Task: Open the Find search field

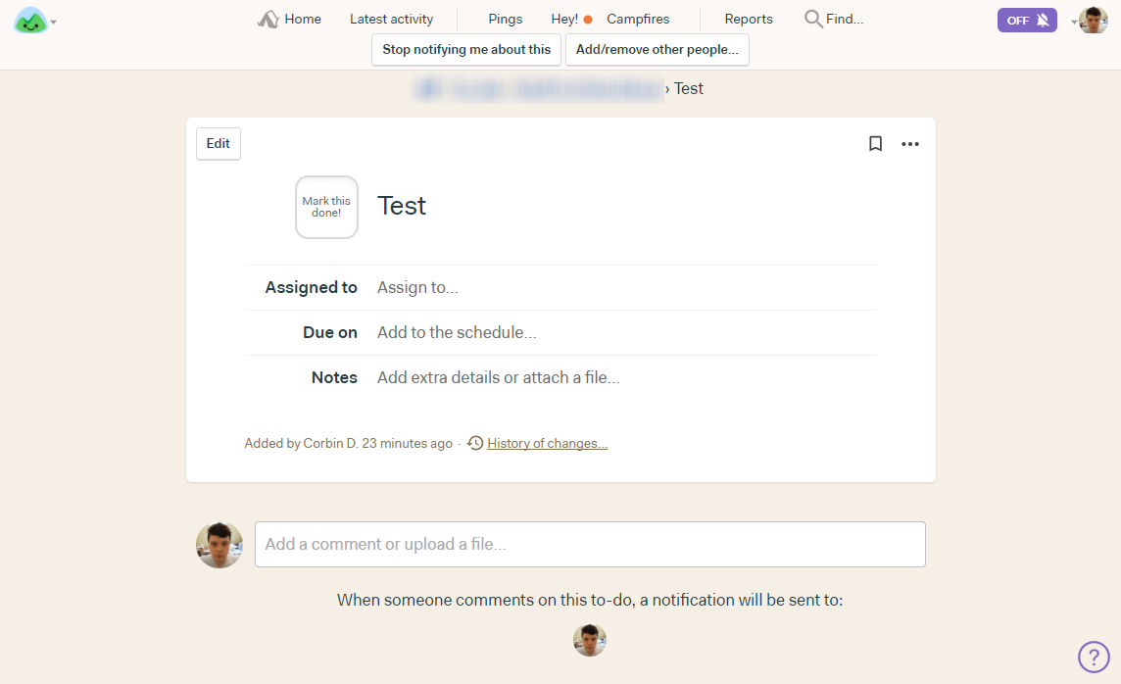Action: tap(833, 19)
